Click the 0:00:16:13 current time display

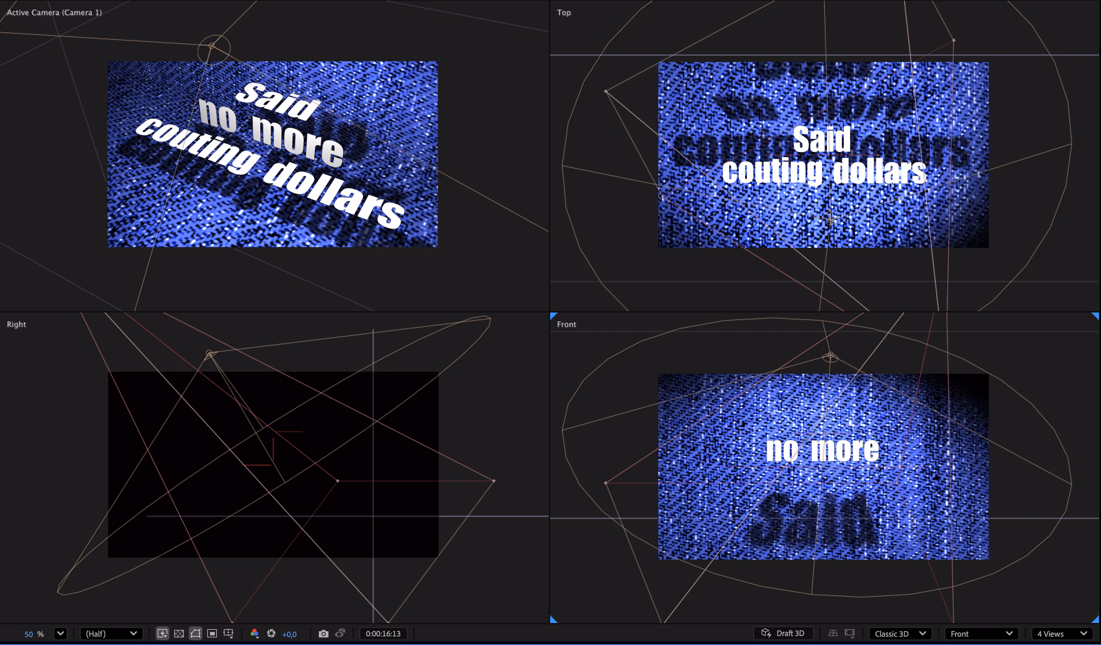click(x=383, y=634)
